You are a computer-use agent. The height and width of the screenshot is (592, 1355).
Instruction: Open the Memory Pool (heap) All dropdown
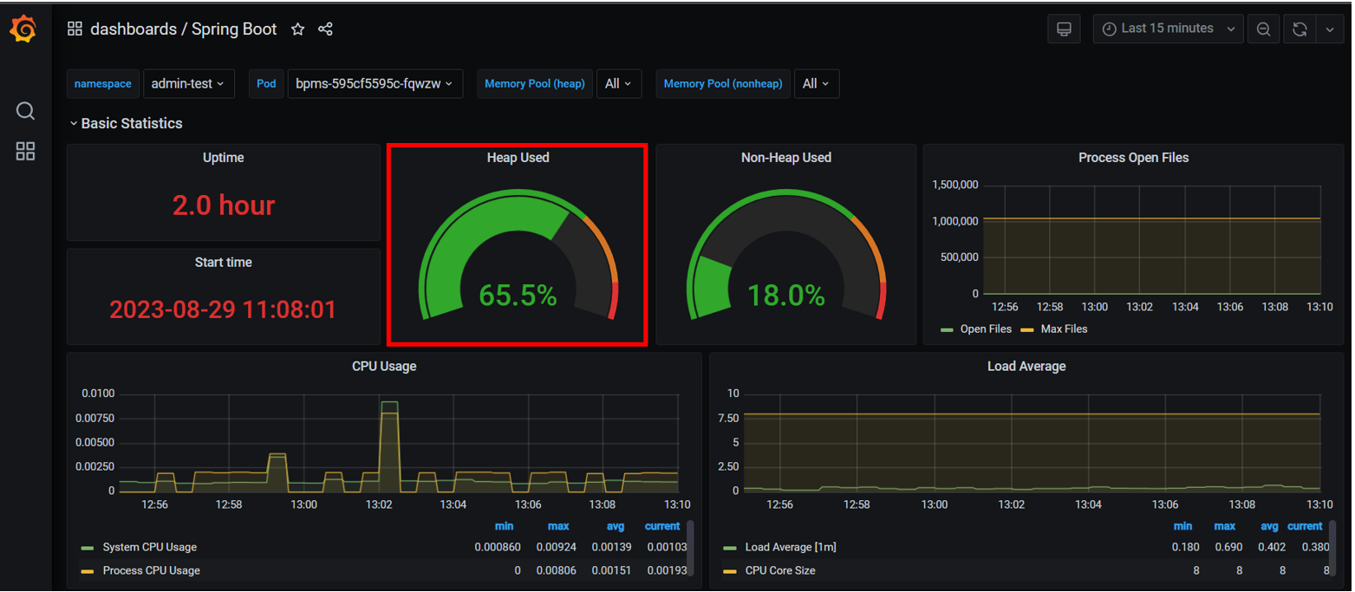(619, 84)
